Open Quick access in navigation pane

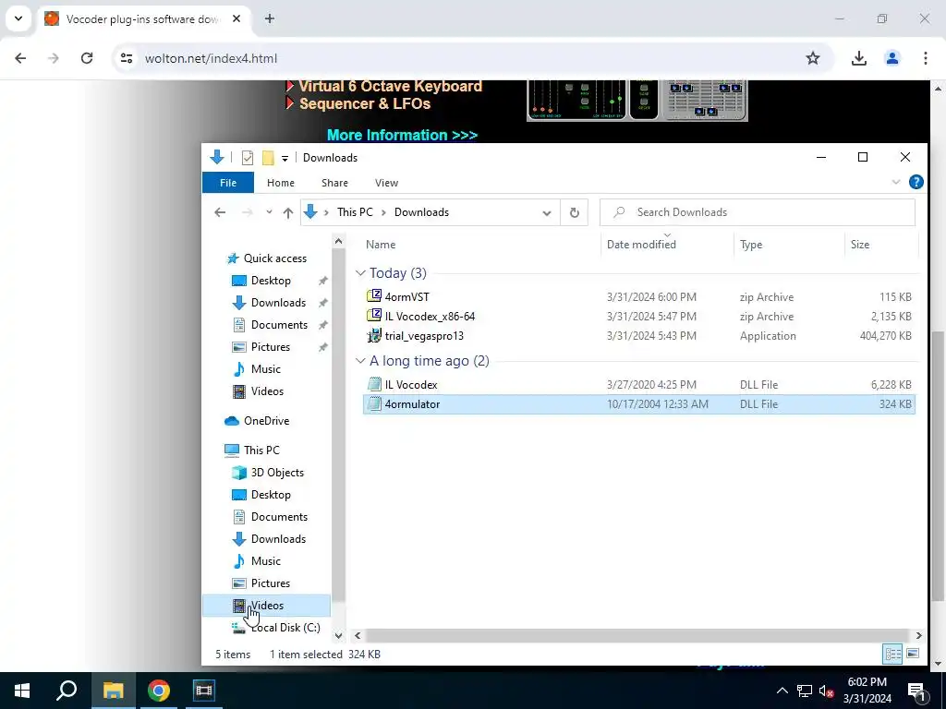[x=274, y=258]
